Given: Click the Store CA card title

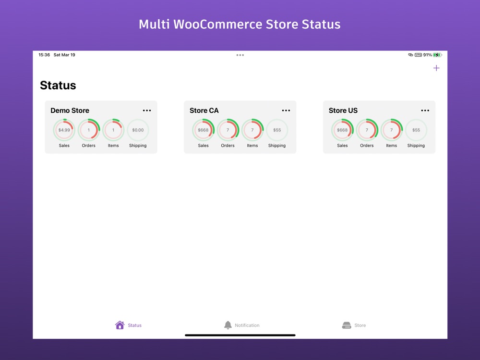Looking at the screenshot, I should pyautogui.click(x=204, y=110).
